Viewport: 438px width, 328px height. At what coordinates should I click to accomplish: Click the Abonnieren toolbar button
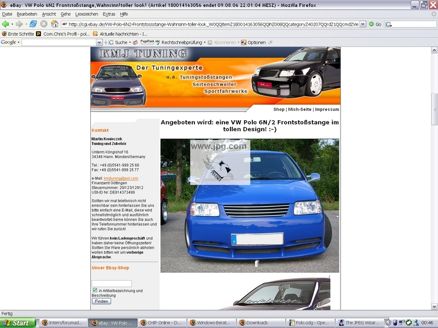click(x=222, y=43)
